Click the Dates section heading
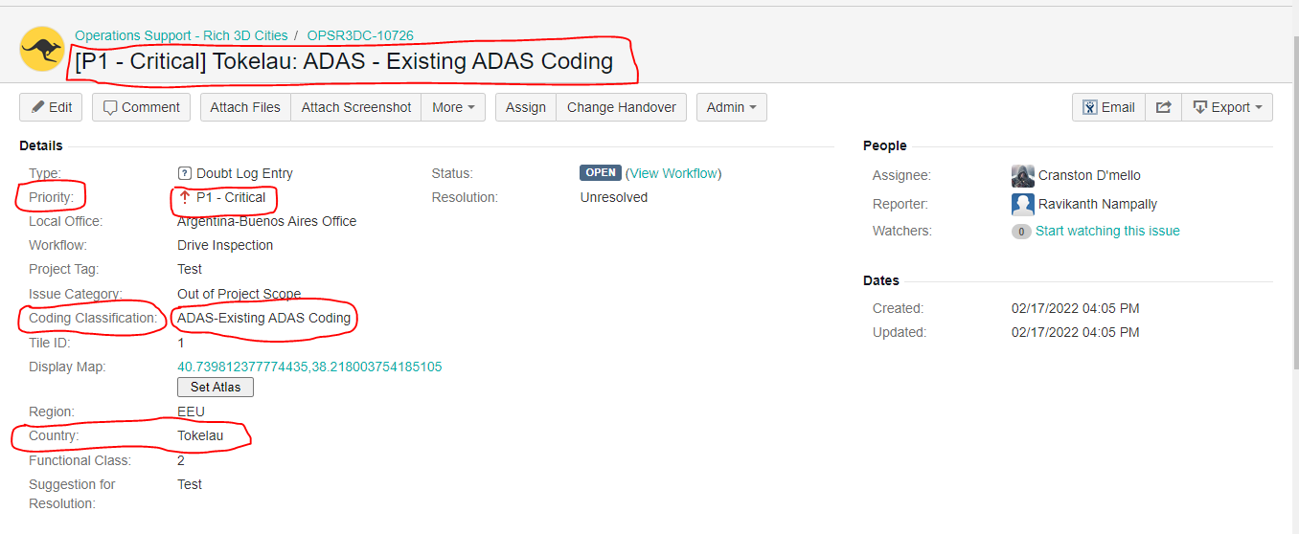This screenshot has width=1299, height=534. click(881, 280)
